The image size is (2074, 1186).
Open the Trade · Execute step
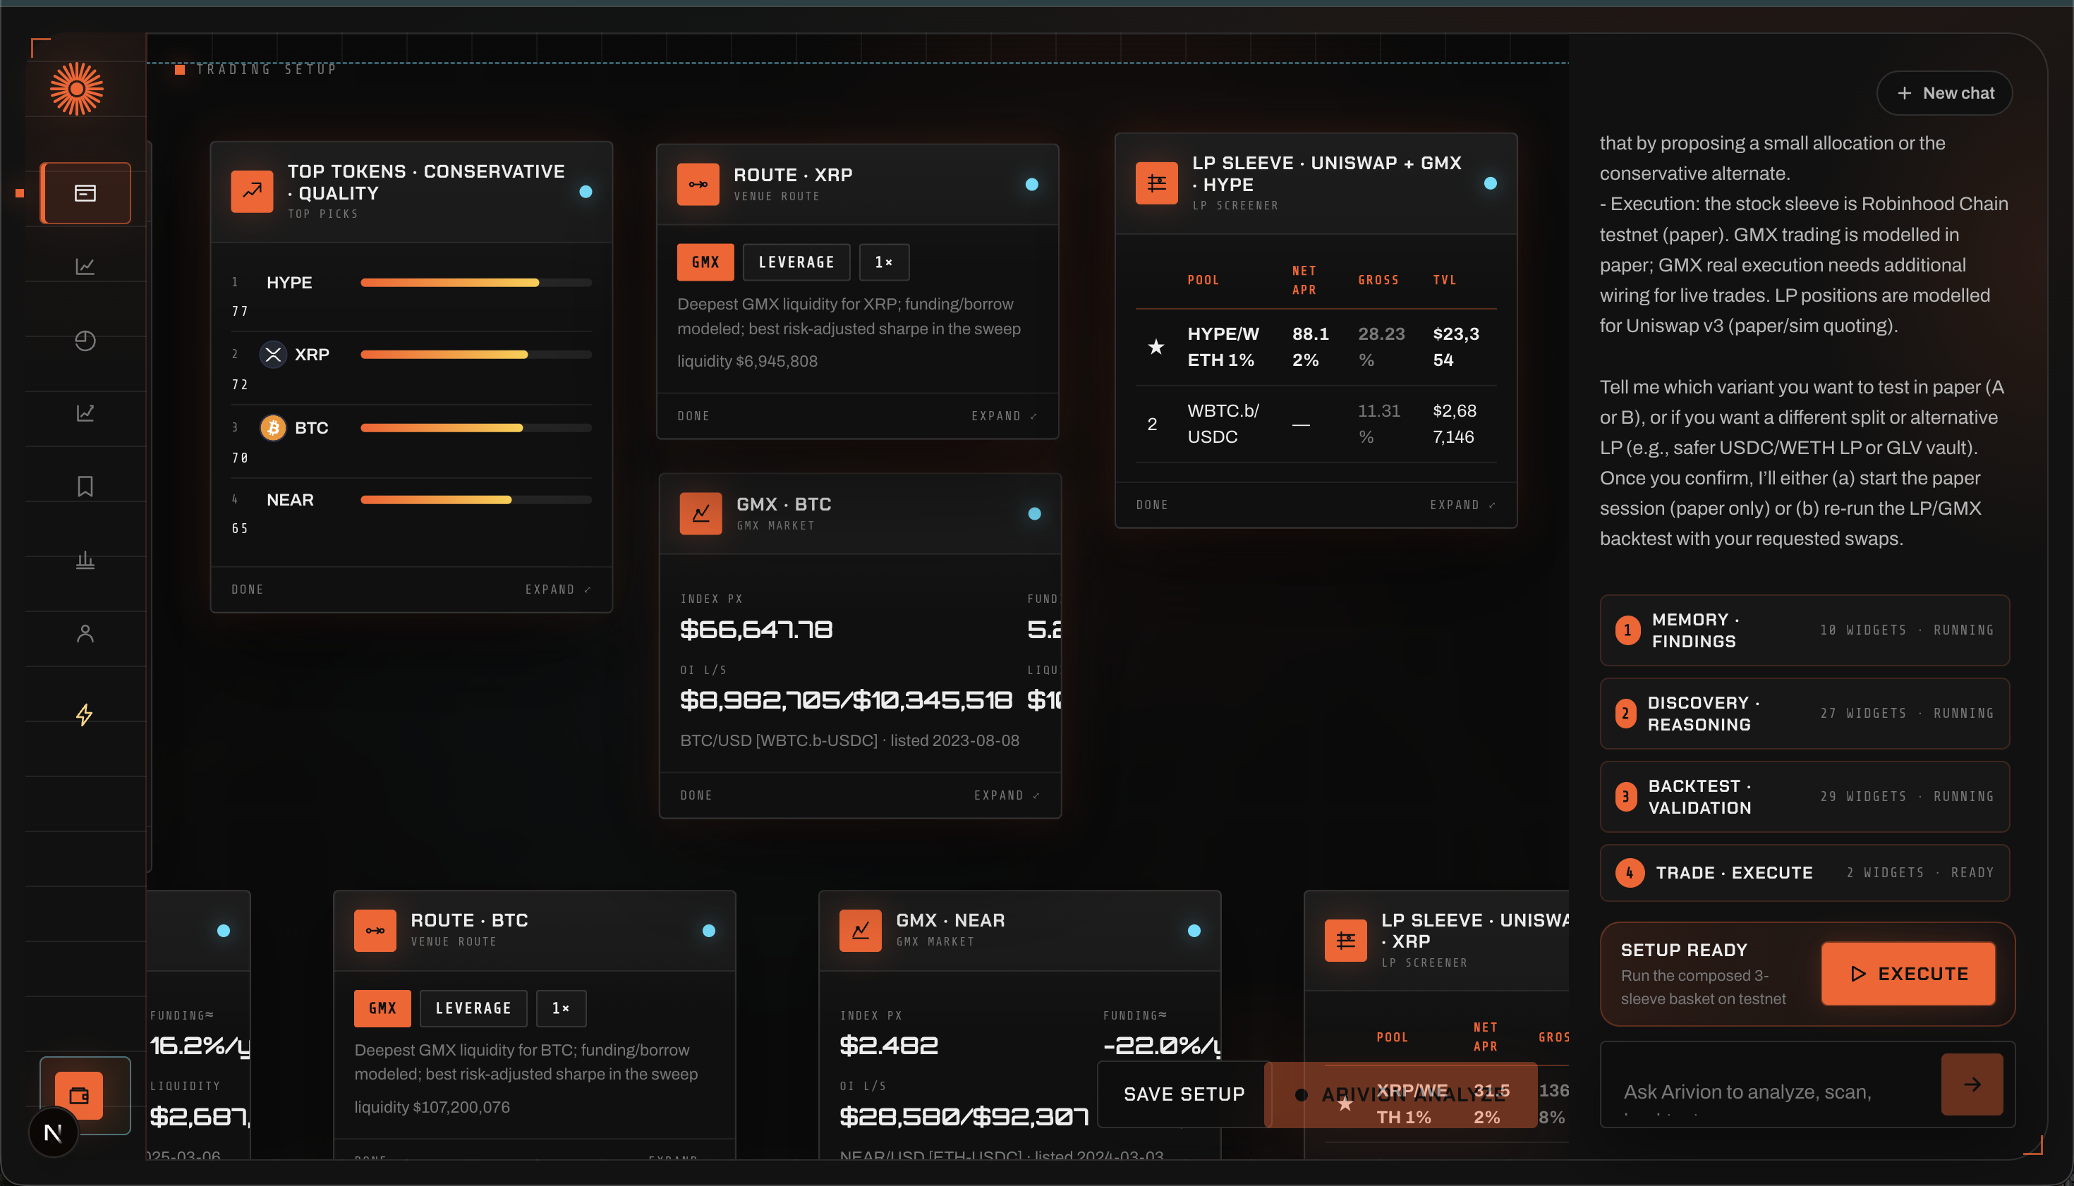coord(1805,872)
